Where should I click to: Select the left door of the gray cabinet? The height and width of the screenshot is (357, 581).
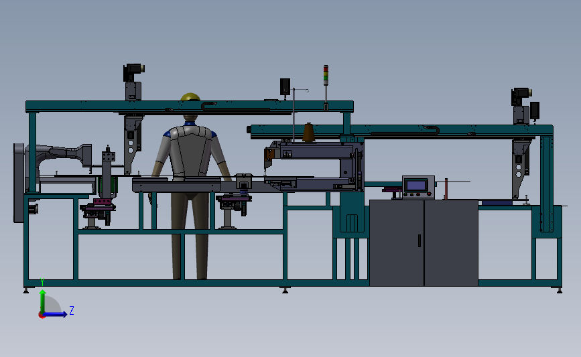tap(397, 242)
